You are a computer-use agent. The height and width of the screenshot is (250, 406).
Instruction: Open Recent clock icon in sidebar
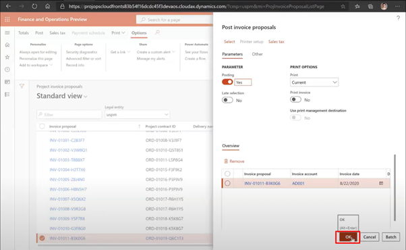(x=7, y=70)
